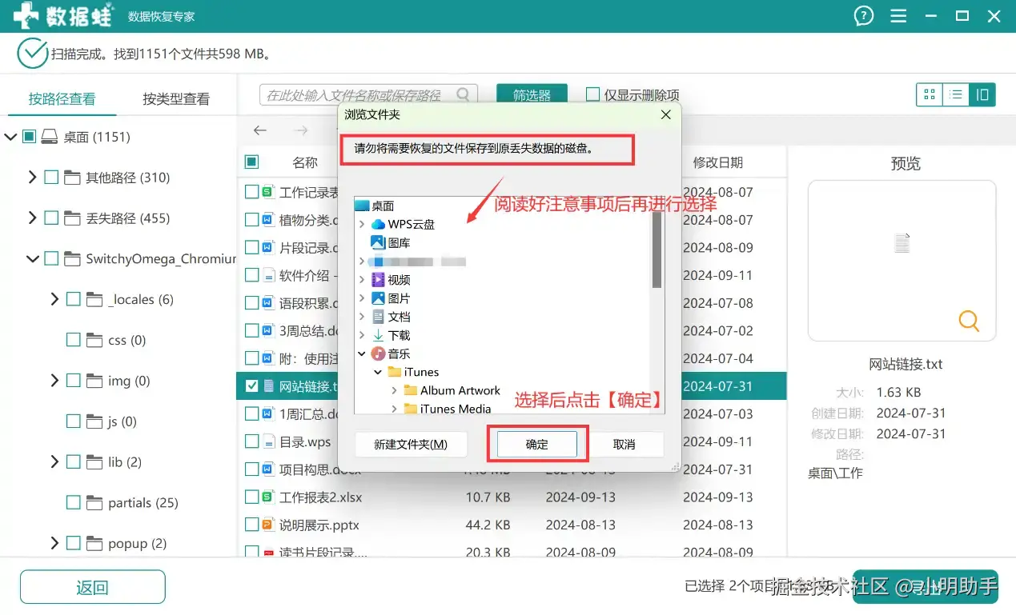Image resolution: width=1016 pixels, height=615 pixels.
Task: Uncheck the 网站链接.txt file checkbox
Action: point(251,386)
